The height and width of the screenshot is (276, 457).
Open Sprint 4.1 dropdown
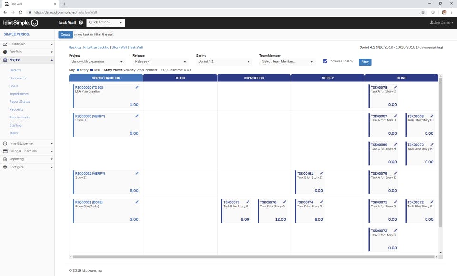point(224,61)
